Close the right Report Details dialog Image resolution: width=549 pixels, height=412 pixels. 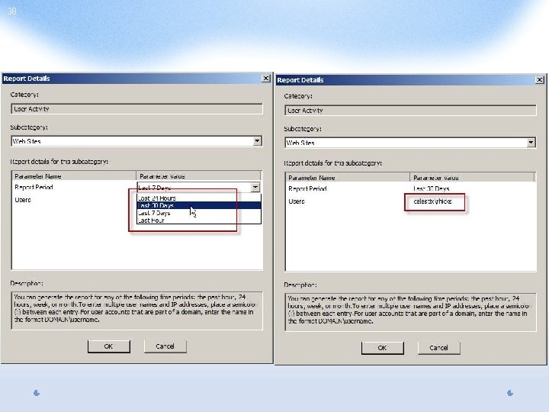click(x=540, y=80)
